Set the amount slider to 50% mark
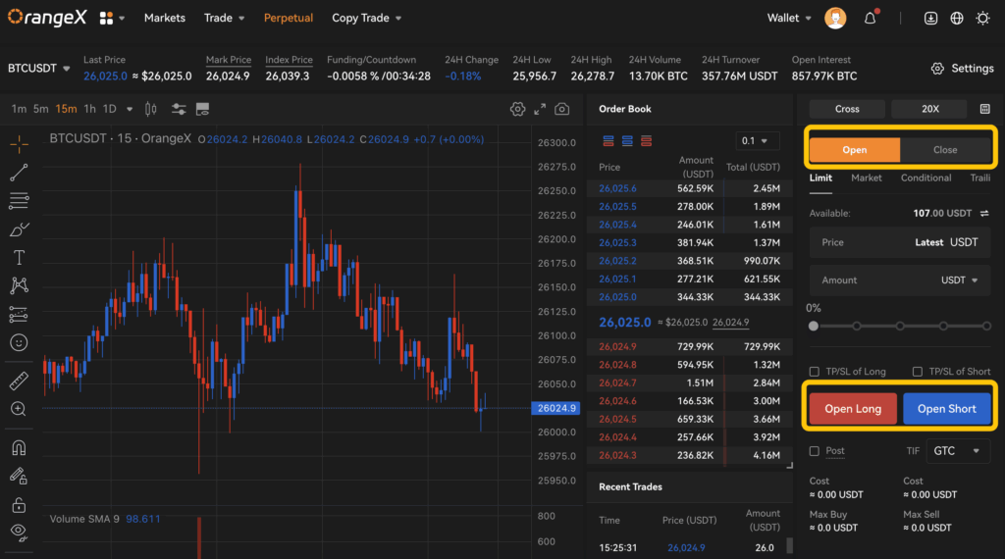The image size is (1005, 559). click(900, 326)
